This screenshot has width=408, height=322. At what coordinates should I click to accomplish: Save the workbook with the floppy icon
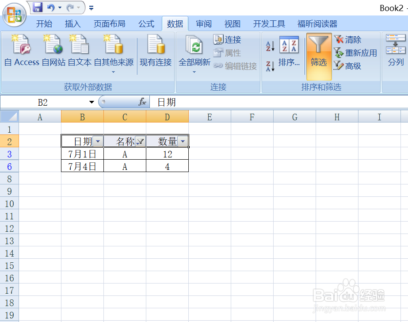[x=38, y=7]
